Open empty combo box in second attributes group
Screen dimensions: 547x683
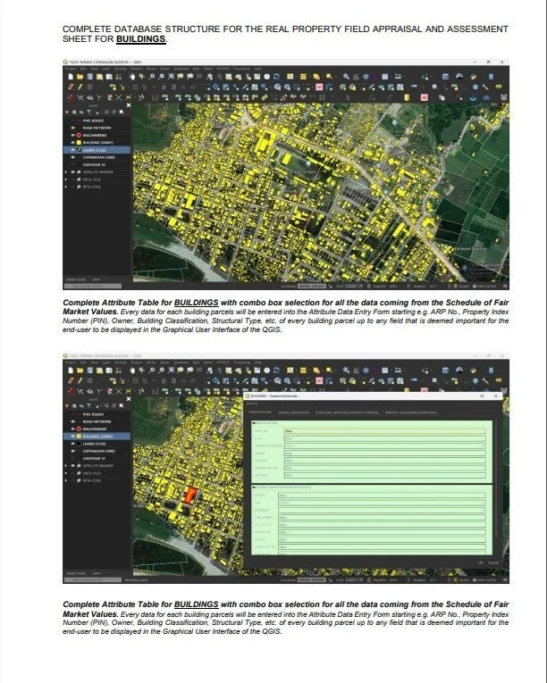382,510
